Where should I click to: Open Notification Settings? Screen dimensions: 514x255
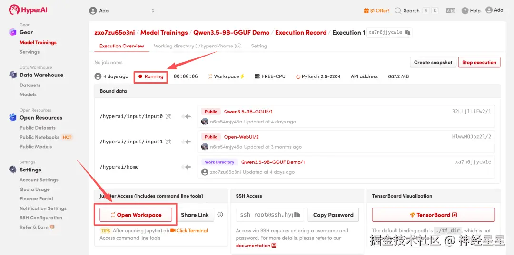pyautogui.click(x=43, y=208)
